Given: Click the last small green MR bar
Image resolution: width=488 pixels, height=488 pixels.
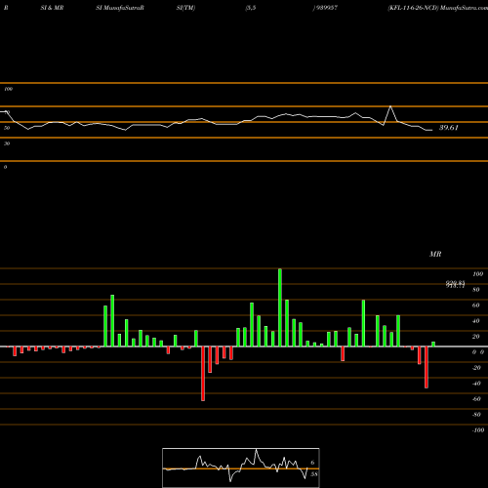Looking at the screenshot, I should coord(433,344).
